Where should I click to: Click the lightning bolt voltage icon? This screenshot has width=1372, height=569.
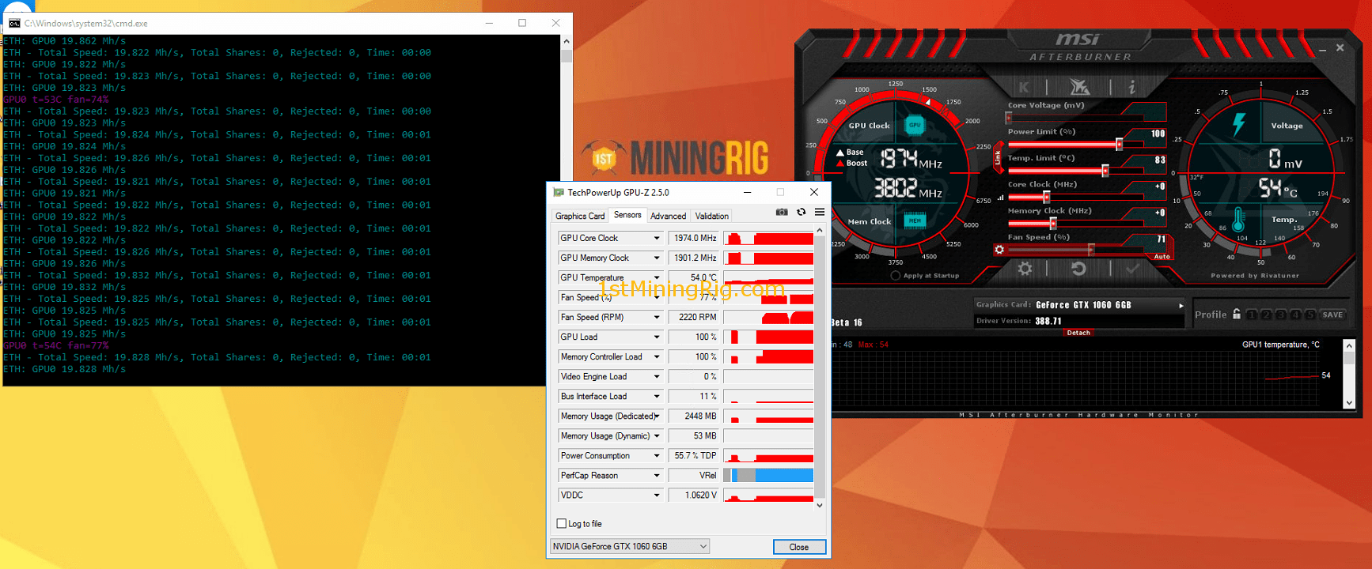[1239, 124]
